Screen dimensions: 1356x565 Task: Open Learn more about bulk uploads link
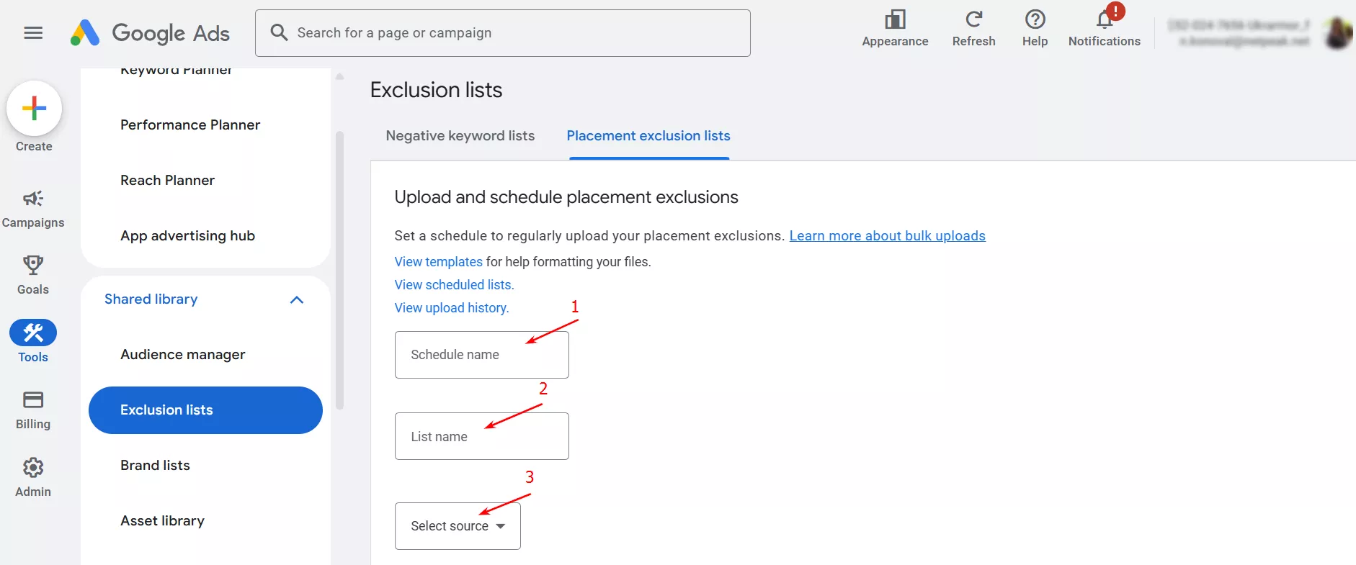point(887,236)
